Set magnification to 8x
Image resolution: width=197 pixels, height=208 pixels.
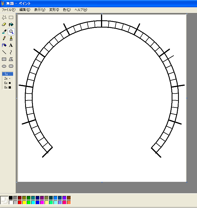[8, 87]
